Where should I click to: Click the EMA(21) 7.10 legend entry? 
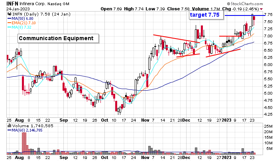[x=22, y=23]
